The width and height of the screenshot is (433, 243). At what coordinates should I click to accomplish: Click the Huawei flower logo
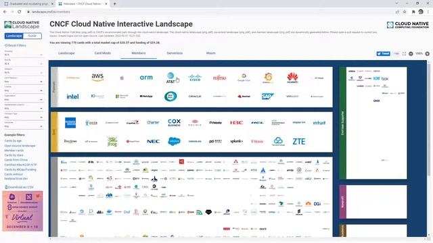point(292,78)
